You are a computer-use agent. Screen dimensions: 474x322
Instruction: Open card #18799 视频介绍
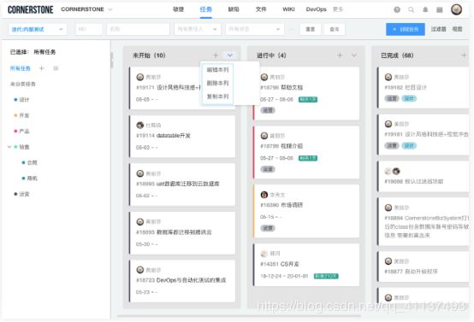click(306, 152)
